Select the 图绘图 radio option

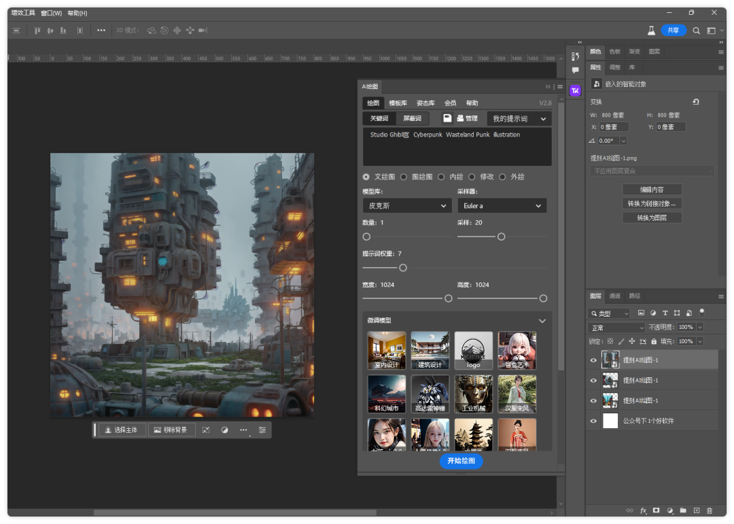tap(404, 177)
